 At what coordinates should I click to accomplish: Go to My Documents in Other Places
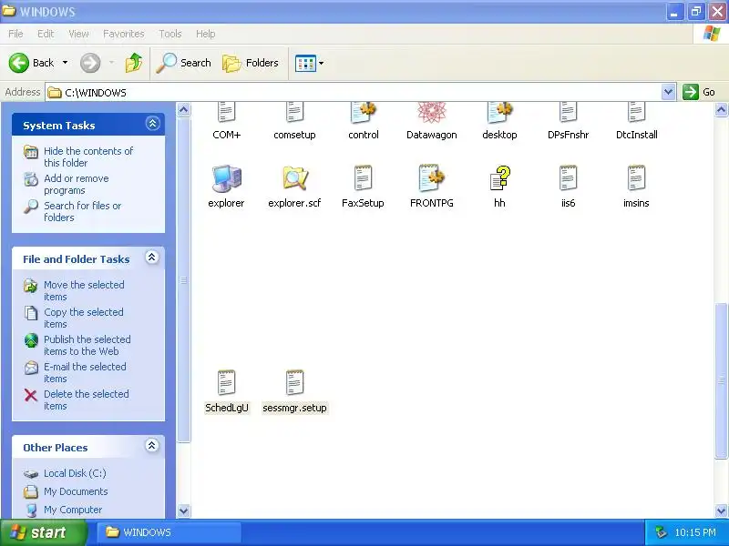tap(76, 491)
